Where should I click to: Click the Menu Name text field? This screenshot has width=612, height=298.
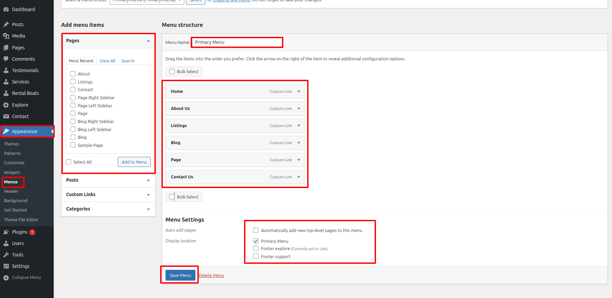click(x=237, y=42)
